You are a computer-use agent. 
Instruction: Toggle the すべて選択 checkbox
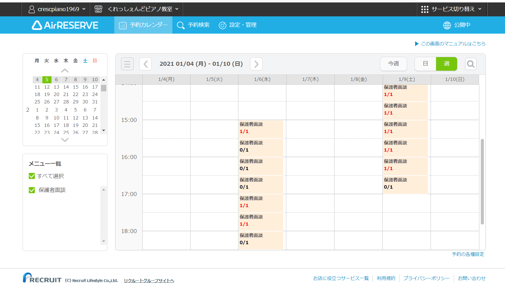pos(32,176)
